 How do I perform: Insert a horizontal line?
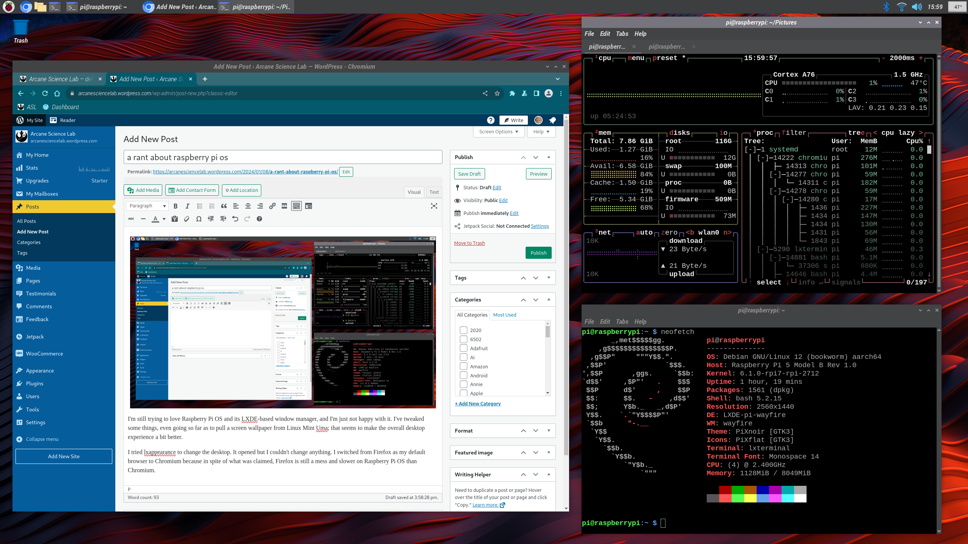(x=143, y=219)
